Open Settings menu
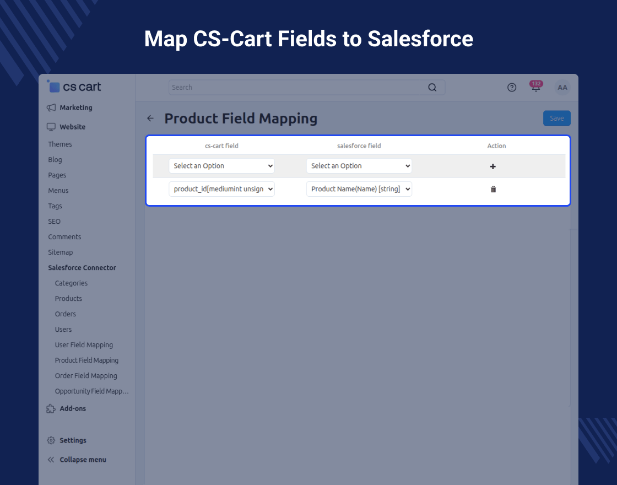Viewport: 617px width, 485px height. tap(73, 440)
